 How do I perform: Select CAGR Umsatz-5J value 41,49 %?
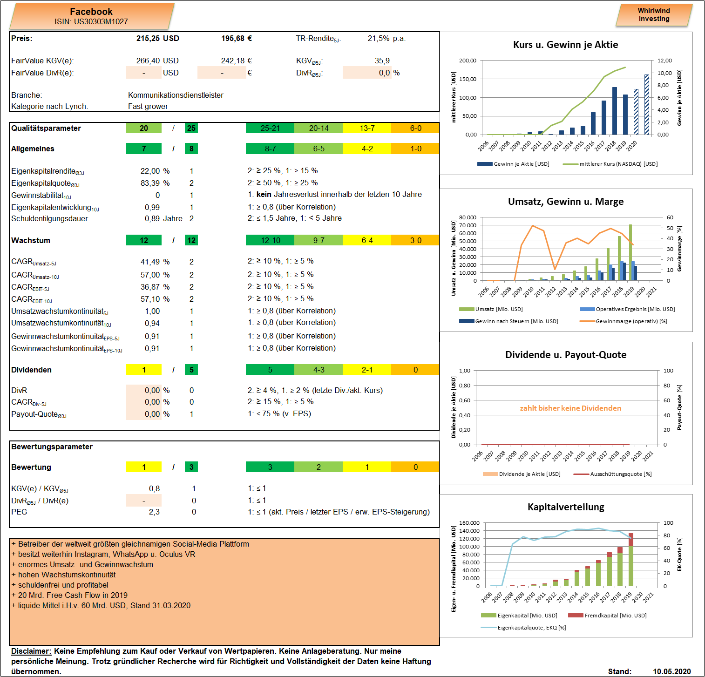tap(155, 262)
